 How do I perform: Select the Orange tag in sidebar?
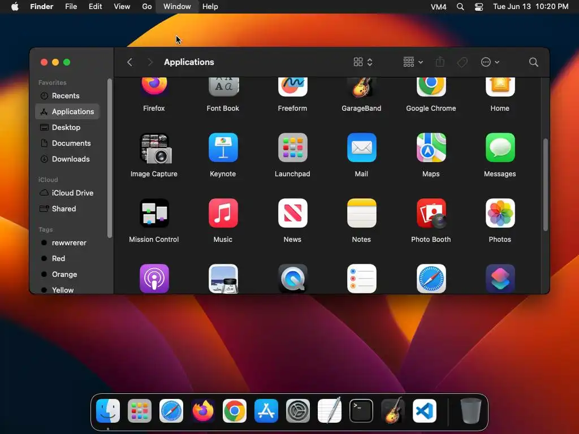(x=67, y=275)
